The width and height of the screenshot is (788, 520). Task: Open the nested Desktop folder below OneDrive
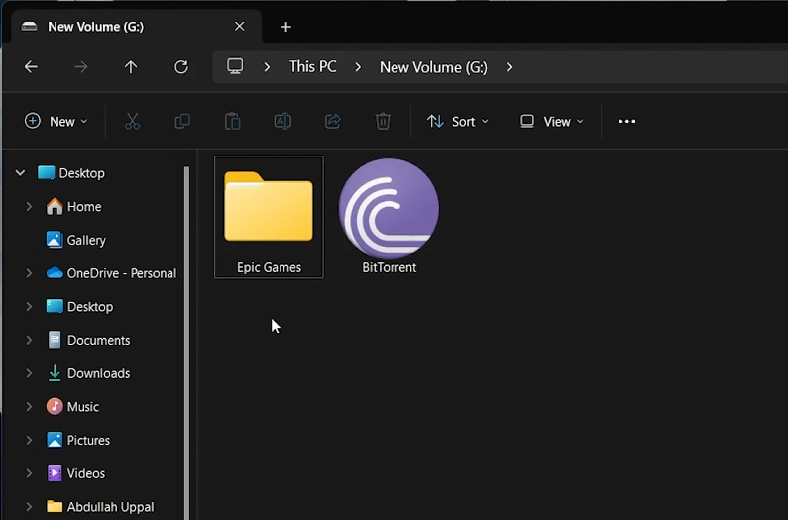(x=79, y=306)
